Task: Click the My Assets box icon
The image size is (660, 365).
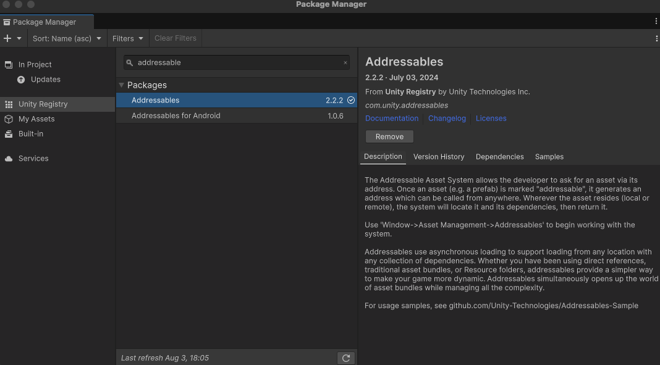Action: (9, 119)
